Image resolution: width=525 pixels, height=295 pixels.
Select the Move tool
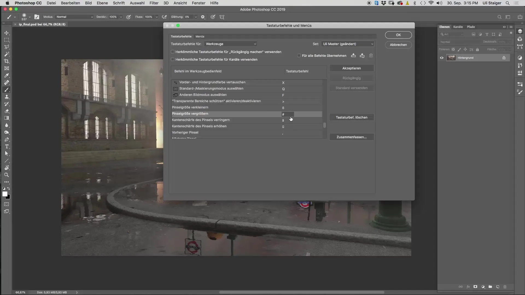point(7,33)
